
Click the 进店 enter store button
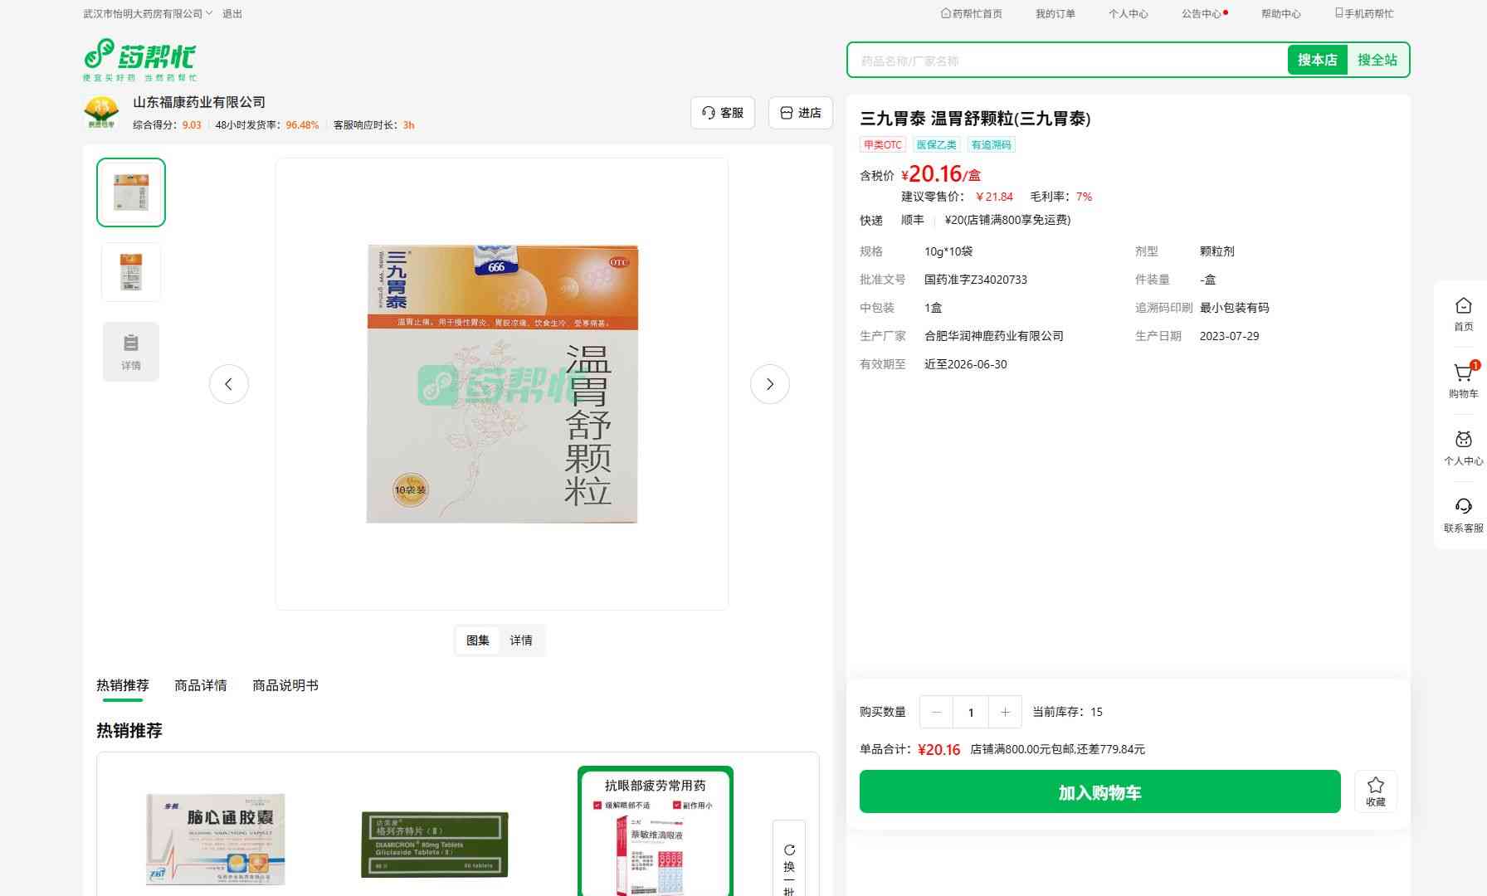tap(801, 113)
